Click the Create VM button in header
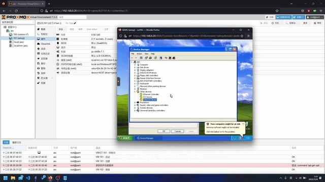Viewport: 325px width, 182px height. click(283, 17)
